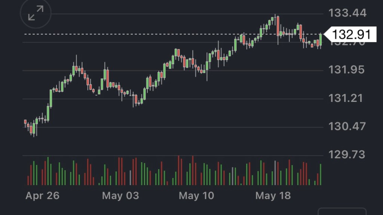Click the latest green candlestick at right edge

321,40
